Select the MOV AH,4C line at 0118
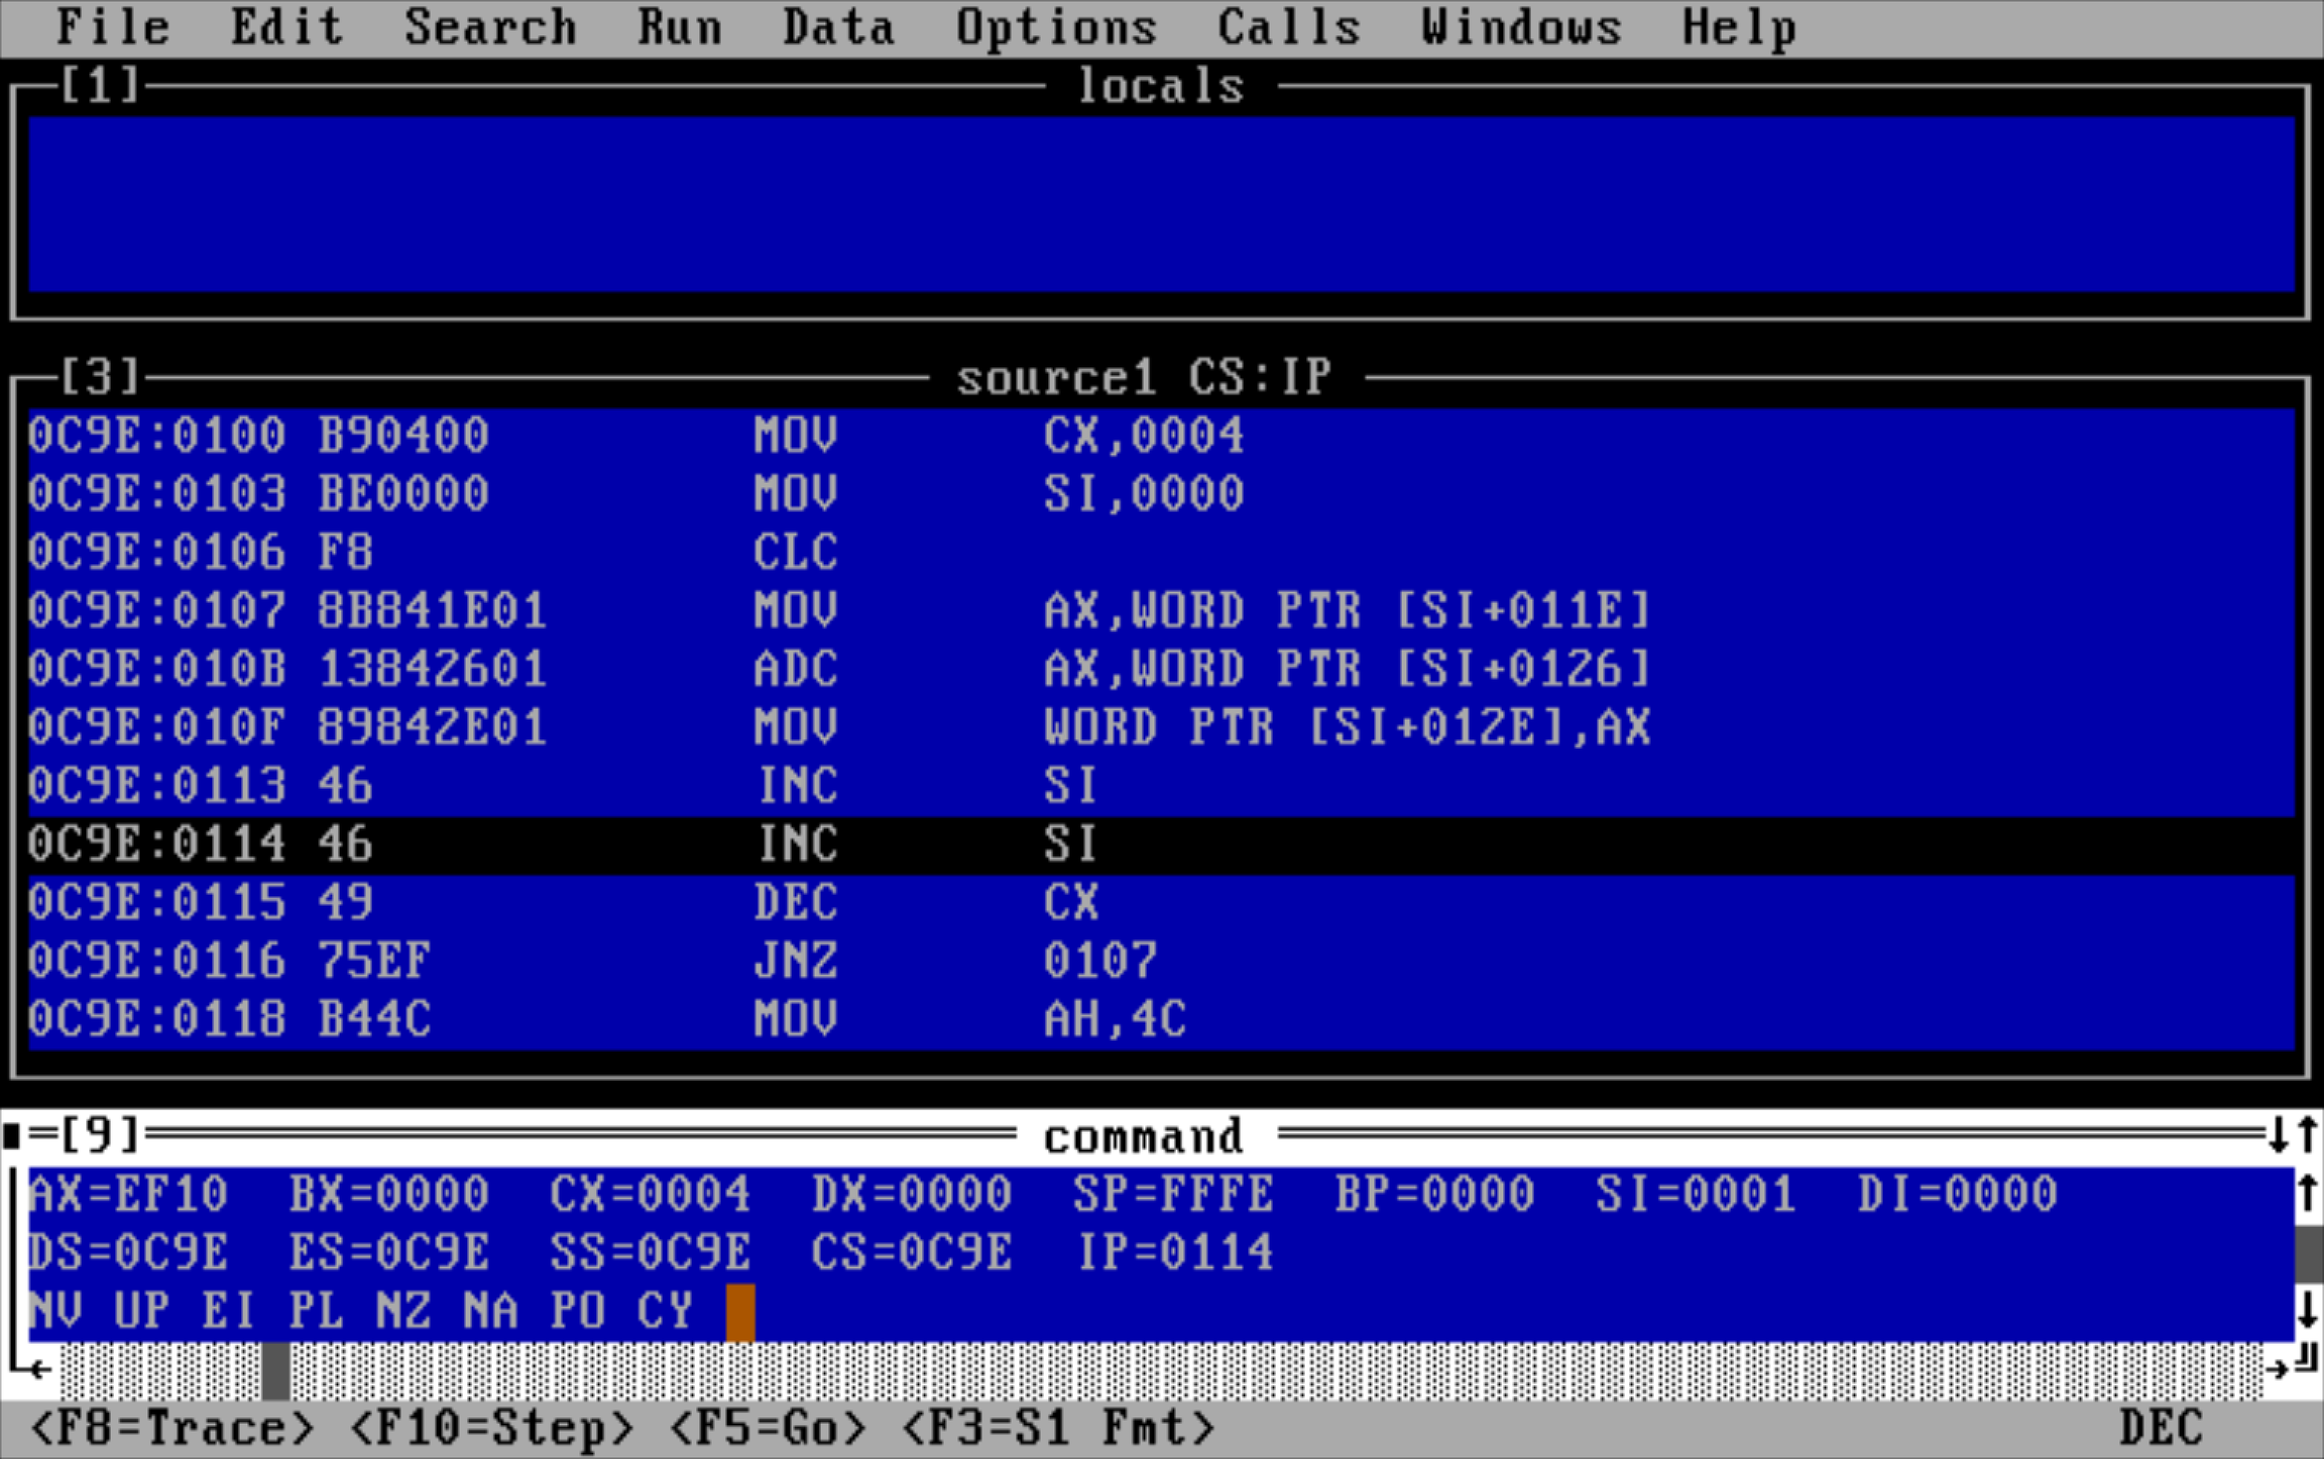 1161,1020
